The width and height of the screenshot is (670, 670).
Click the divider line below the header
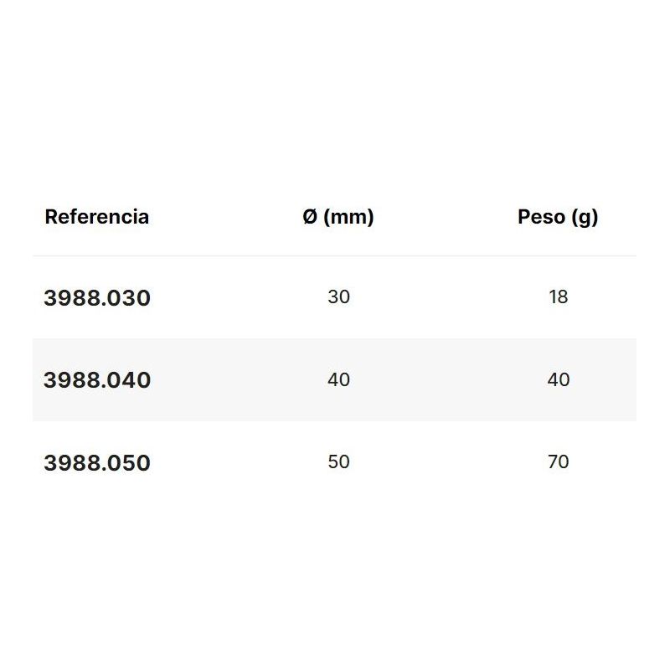335,255
